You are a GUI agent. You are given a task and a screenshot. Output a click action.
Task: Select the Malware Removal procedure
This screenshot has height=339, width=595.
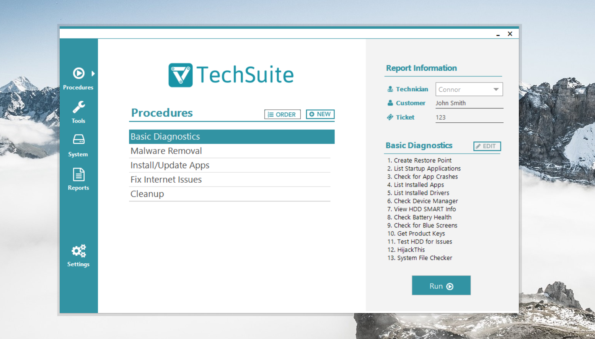[x=230, y=151]
